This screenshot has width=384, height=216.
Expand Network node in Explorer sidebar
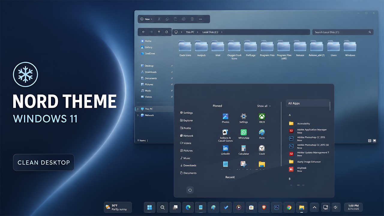(138, 115)
